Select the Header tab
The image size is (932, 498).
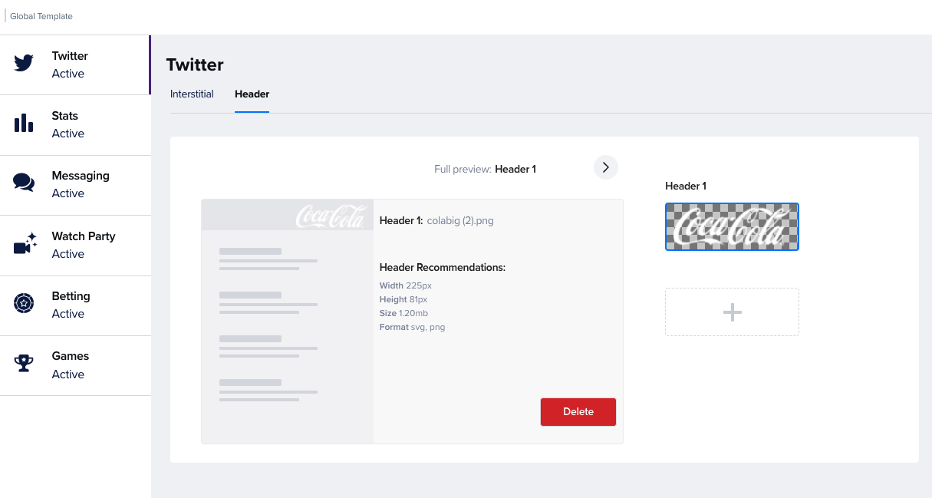252,94
